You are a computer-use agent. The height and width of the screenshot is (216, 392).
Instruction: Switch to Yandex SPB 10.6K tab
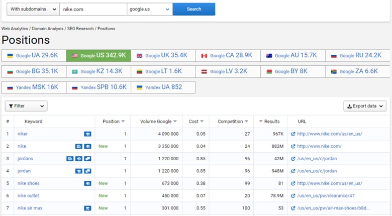[99, 87]
